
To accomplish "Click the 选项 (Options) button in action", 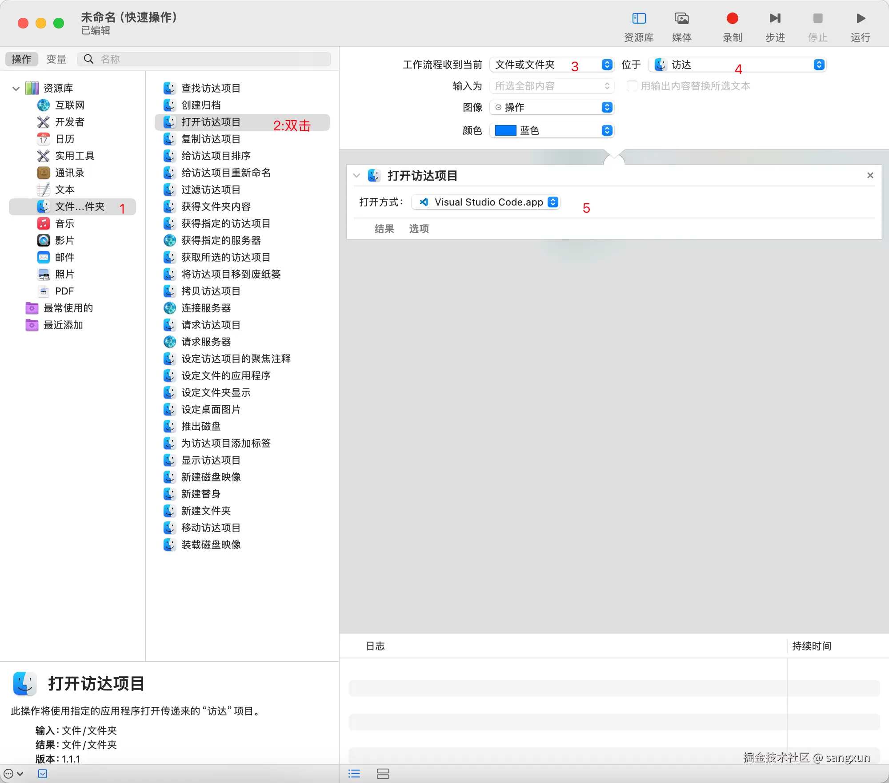I will tap(419, 229).
